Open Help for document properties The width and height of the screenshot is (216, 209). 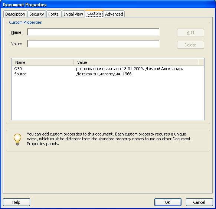pyautogui.click(x=16, y=202)
